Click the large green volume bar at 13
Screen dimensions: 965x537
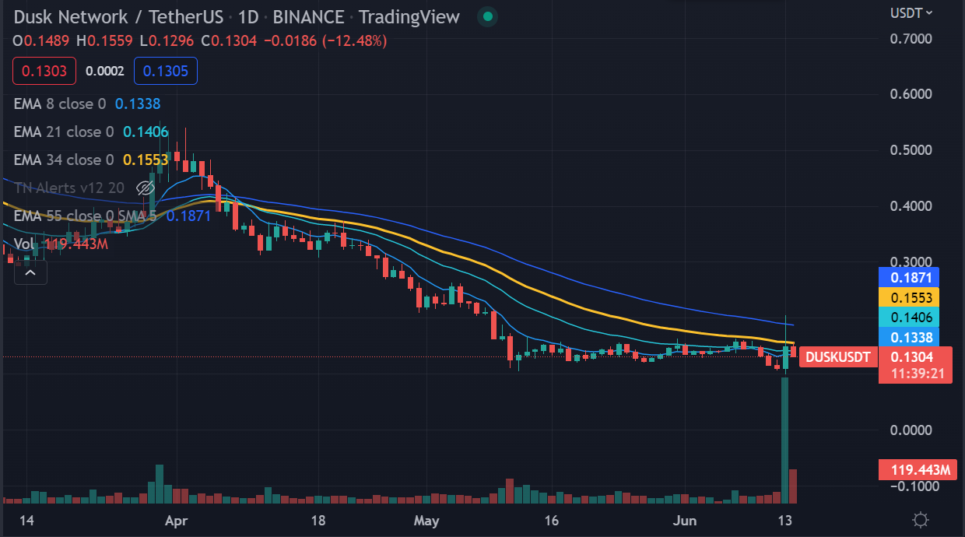point(784,440)
